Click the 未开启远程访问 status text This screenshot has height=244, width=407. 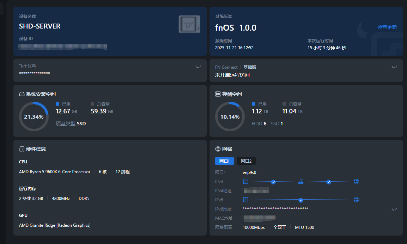tap(232, 75)
